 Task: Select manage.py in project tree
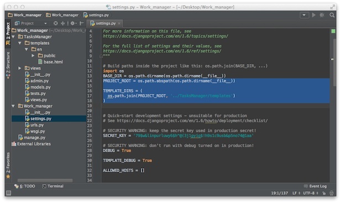tap(32, 138)
